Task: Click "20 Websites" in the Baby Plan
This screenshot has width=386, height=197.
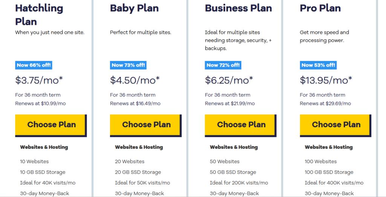Action: click(x=130, y=162)
